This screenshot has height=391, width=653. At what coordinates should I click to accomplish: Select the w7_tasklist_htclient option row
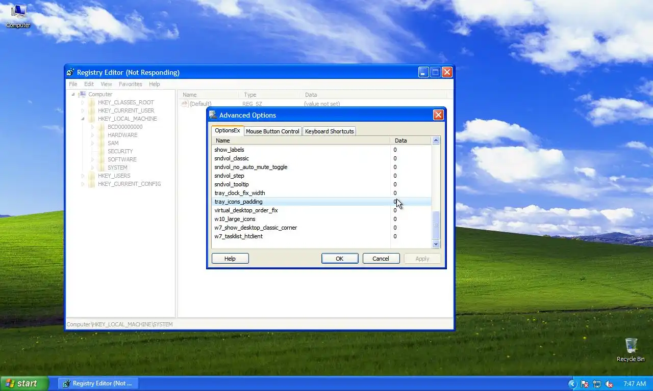[322, 236]
